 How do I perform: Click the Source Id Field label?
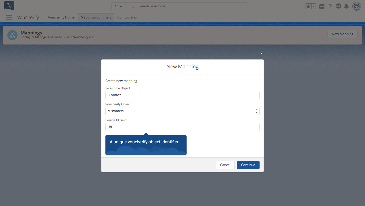click(x=116, y=120)
